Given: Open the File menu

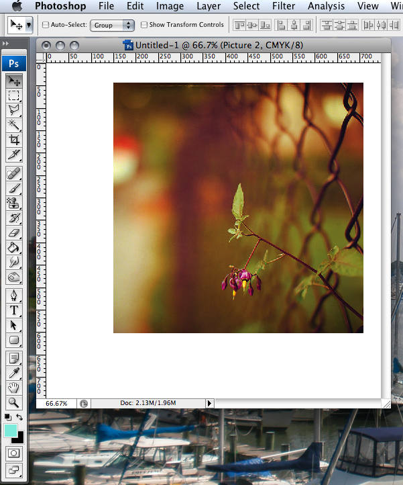Looking at the screenshot, I should click(x=106, y=6).
